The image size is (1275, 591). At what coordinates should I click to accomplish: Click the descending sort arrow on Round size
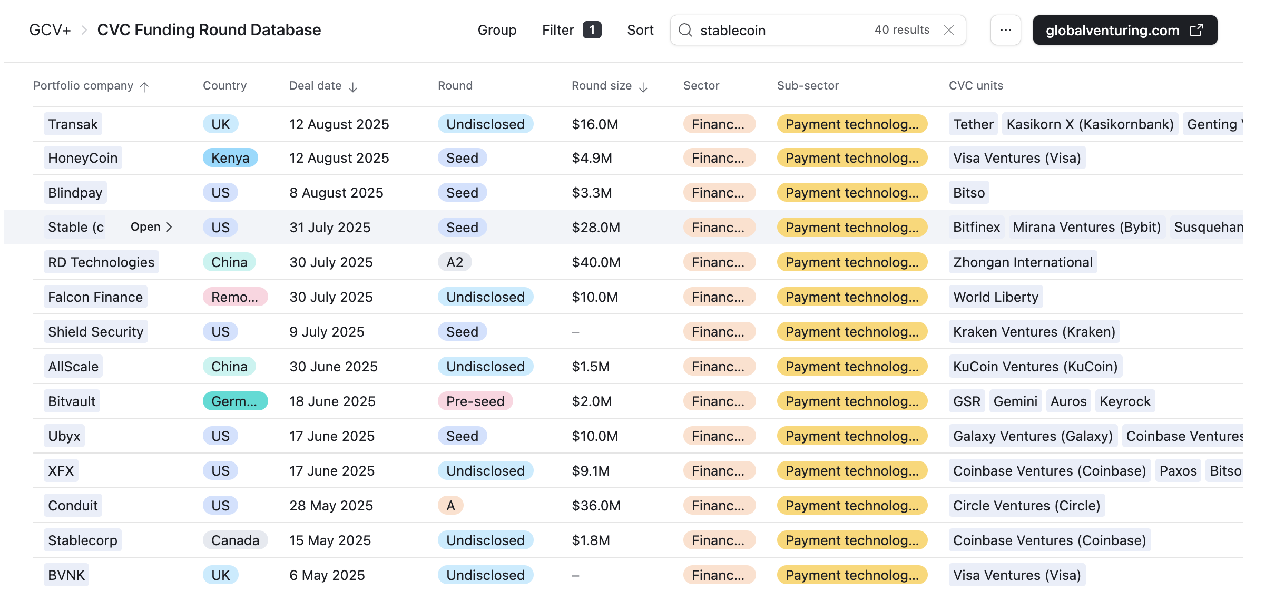(643, 87)
